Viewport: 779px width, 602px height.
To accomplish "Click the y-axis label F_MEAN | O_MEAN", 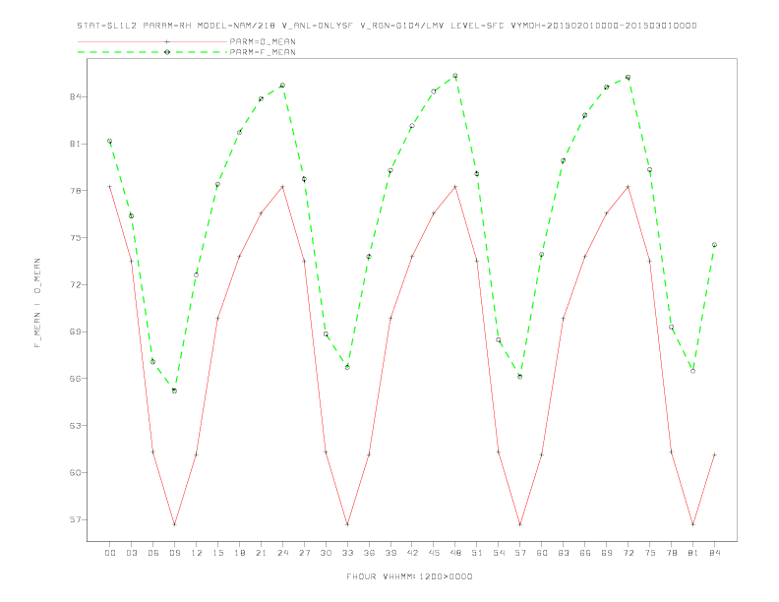I will coord(37,303).
